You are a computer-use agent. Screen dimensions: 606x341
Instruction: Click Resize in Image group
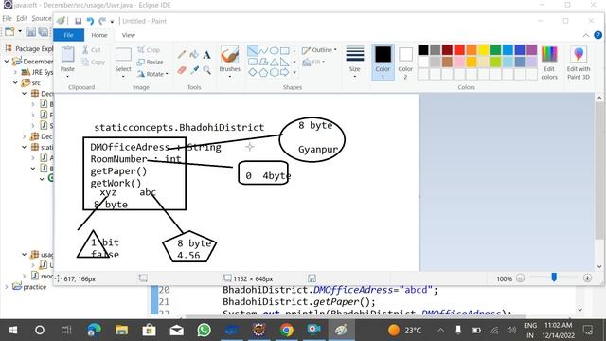click(x=151, y=62)
